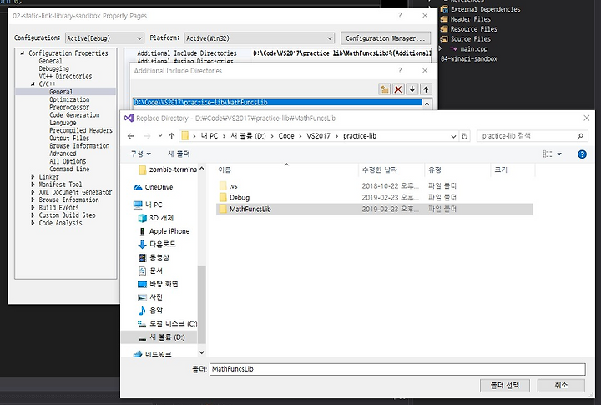This screenshot has width=601, height=405.
Task: Click VS2017 in address breadcrumb
Action: (x=318, y=136)
